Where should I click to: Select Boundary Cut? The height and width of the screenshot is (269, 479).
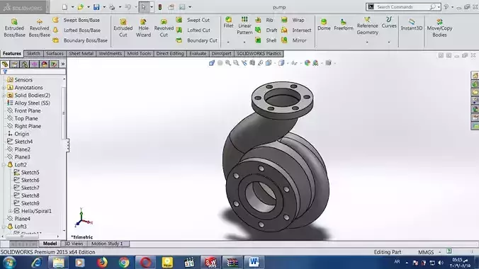196,40
